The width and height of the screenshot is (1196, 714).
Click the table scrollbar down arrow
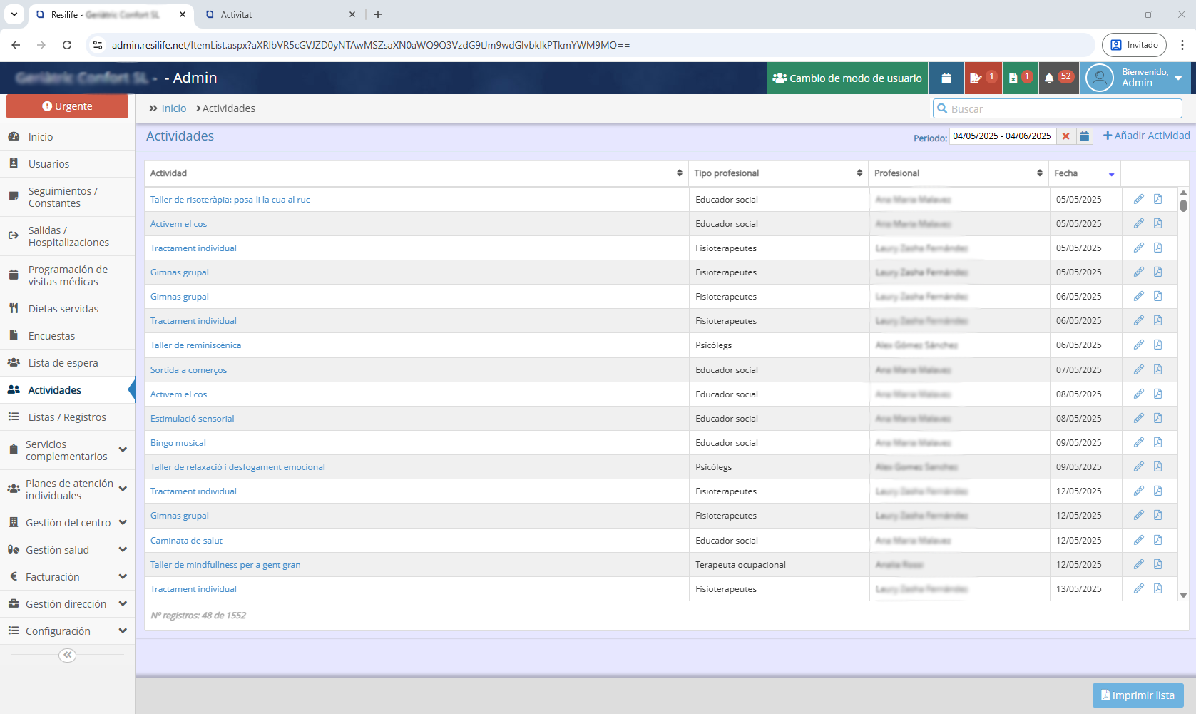pos(1183,595)
